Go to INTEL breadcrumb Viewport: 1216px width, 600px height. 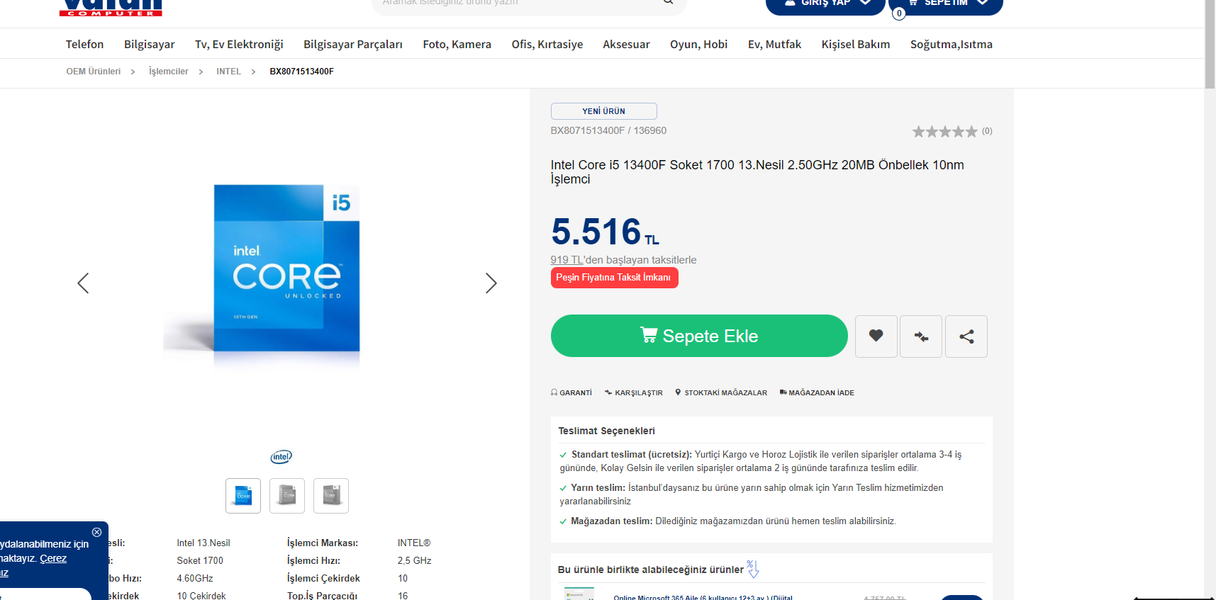[x=228, y=72]
